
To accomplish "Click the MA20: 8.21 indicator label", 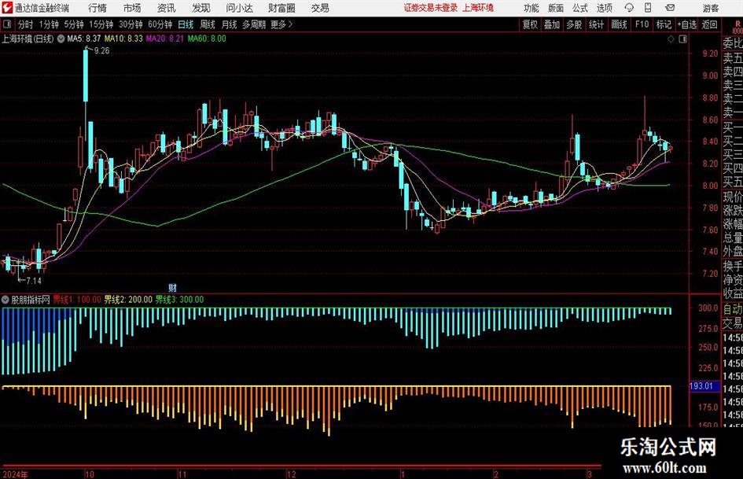I will tap(164, 39).
